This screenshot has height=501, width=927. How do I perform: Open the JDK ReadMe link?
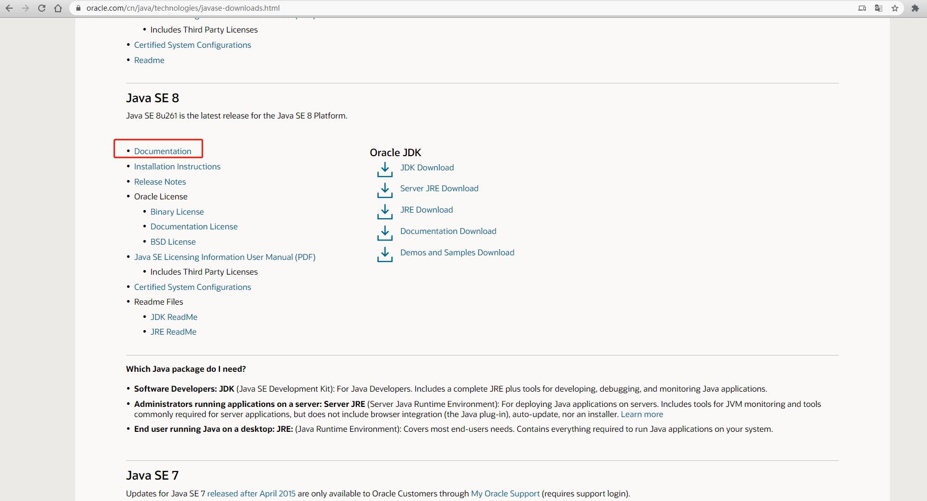[x=174, y=317]
